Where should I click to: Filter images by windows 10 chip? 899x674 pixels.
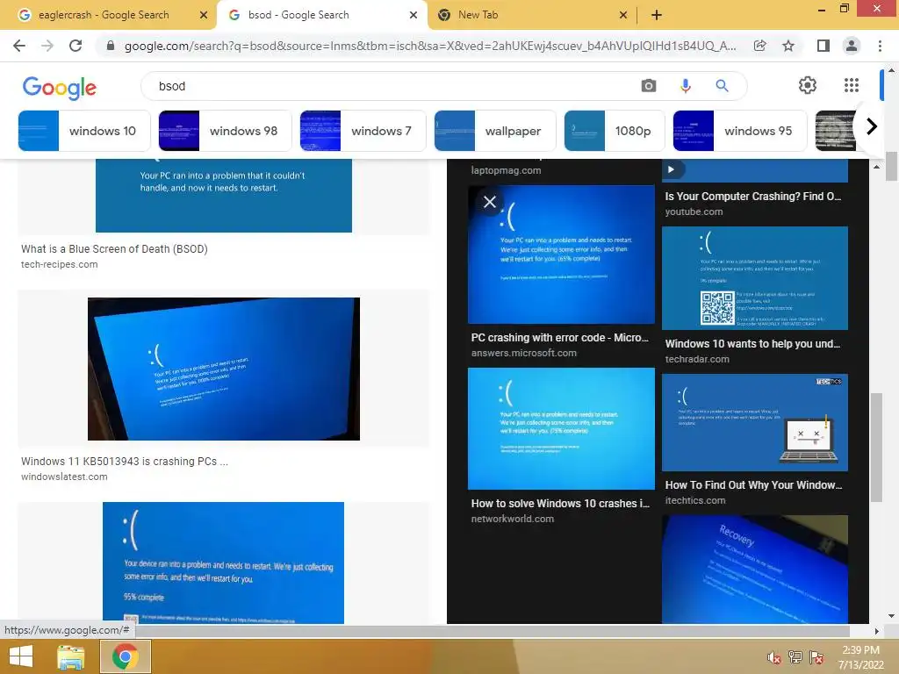tap(84, 131)
